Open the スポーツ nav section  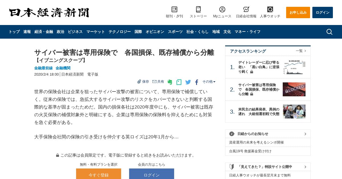(x=175, y=32)
